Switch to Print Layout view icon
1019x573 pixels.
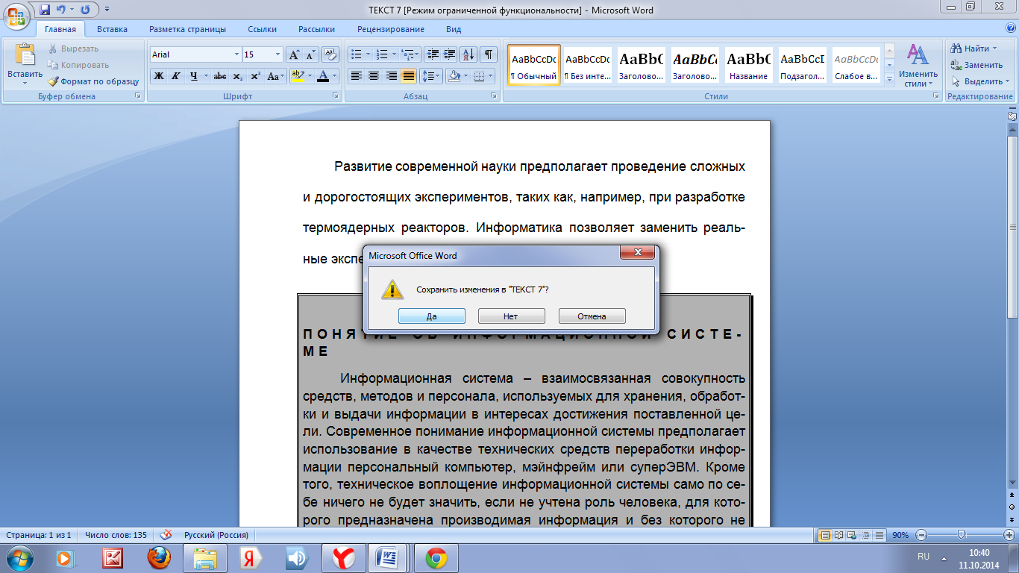coord(825,535)
